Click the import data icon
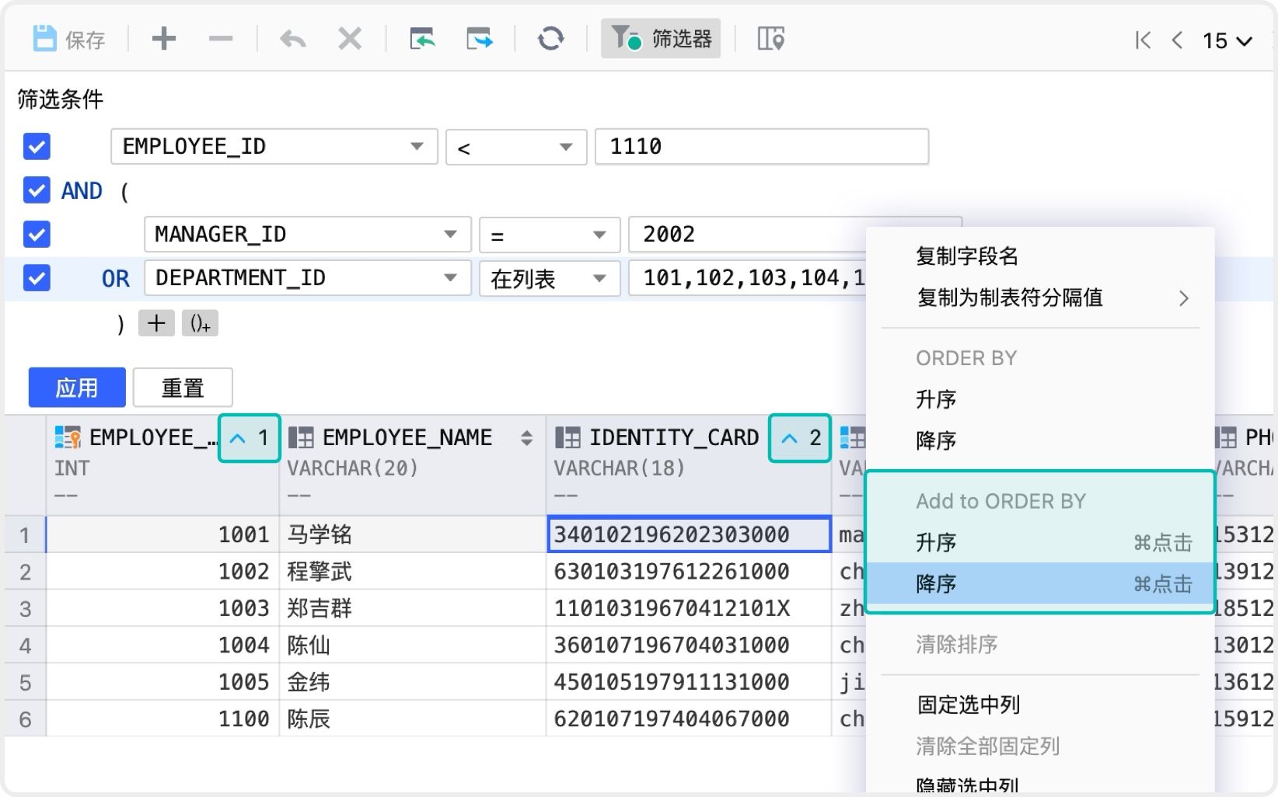The width and height of the screenshot is (1278, 797). pos(422,39)
